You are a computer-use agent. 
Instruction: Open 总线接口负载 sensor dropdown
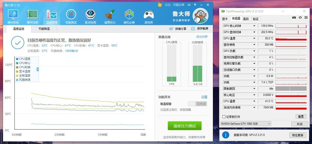(254, 70)
